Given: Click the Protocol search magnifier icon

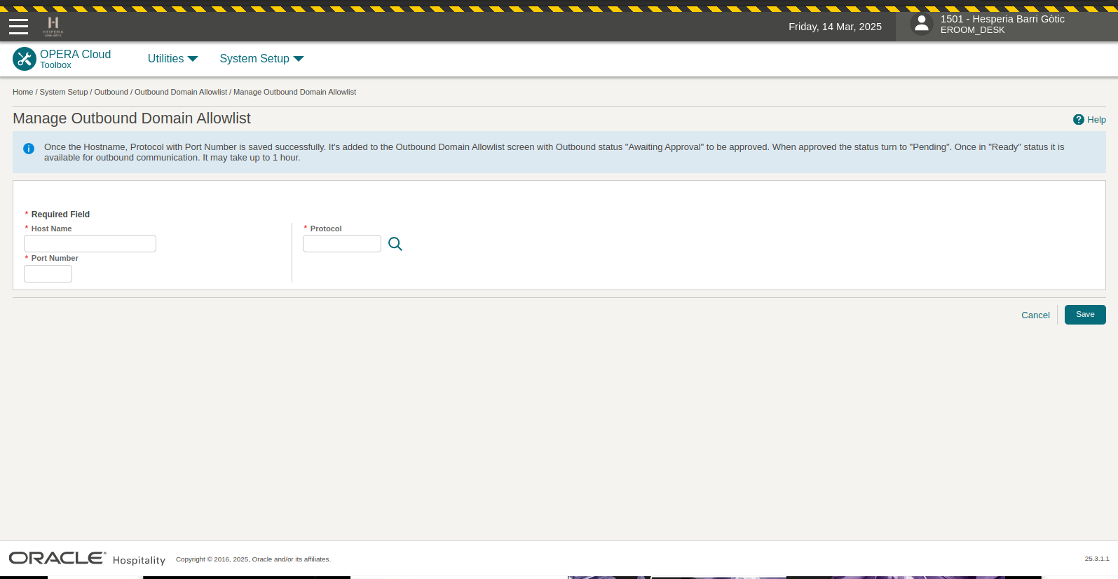Looking at the screenshot, I should 395,244.
